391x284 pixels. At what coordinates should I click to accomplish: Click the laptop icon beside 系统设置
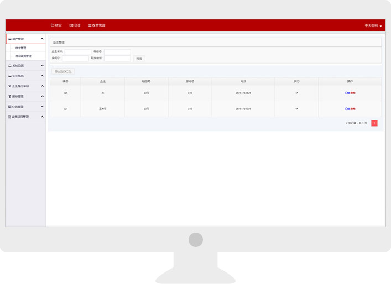[10, 65]
